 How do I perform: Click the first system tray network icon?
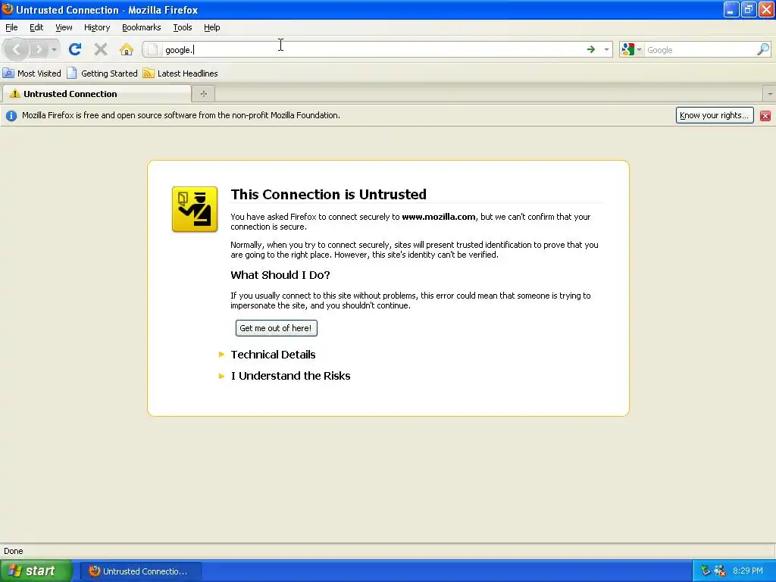point(706,571)
